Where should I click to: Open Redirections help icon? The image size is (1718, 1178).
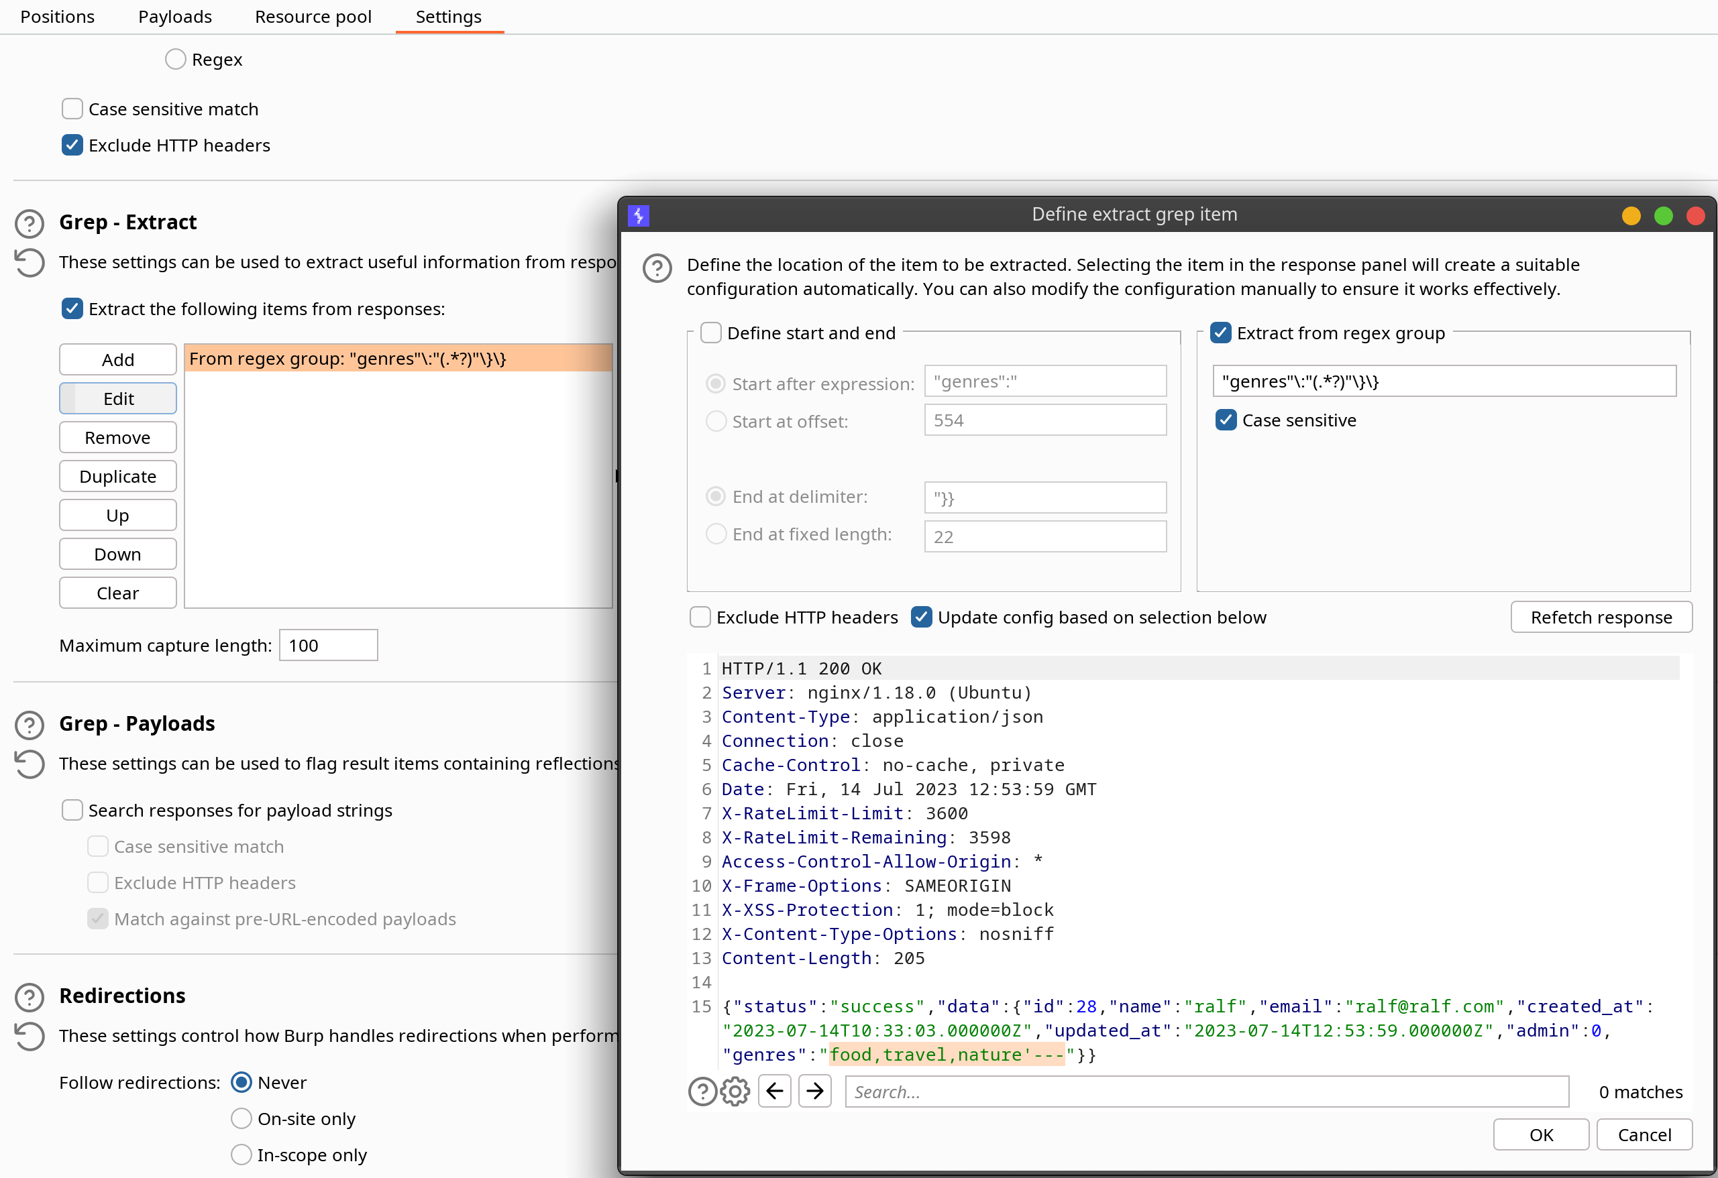[30, 997]
